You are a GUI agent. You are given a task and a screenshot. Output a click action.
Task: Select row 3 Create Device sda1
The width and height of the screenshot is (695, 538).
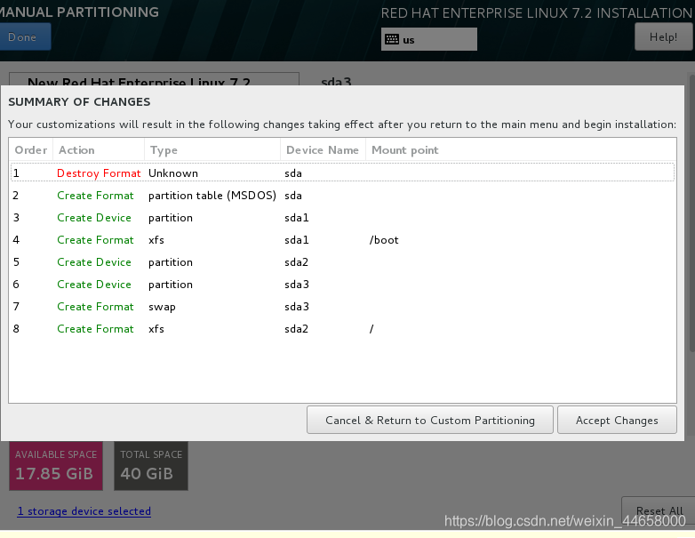(x=343, y=217)
